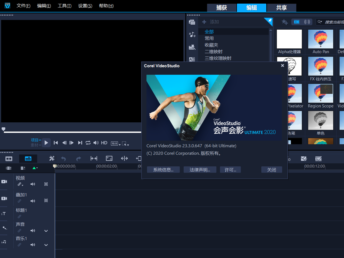Screen dimensions: 344x258
Task: Jump to the start of the project
Action: [x=56, y=143]
